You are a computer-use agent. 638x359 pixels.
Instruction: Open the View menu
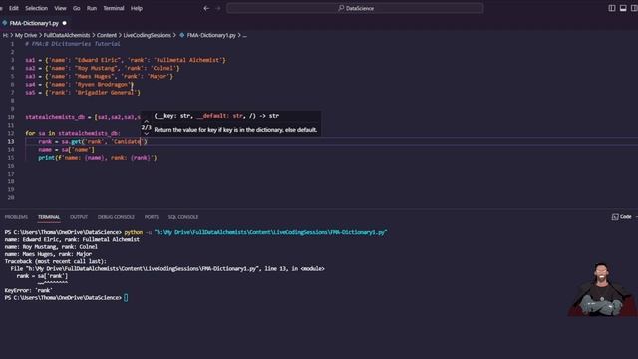tap(60, 8)
